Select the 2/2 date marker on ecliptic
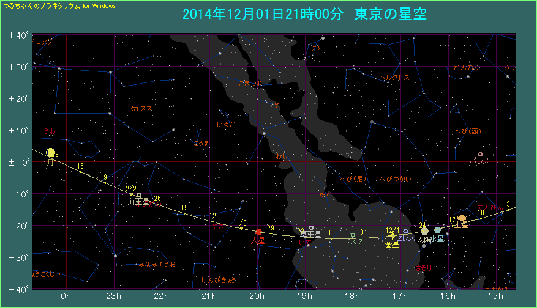The width and height of the screenshot is (537, 308). click(130, 189)
